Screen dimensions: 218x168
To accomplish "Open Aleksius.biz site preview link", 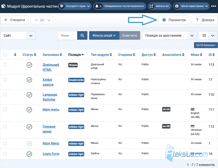I will pyautogui.click(x=159, y=6).
